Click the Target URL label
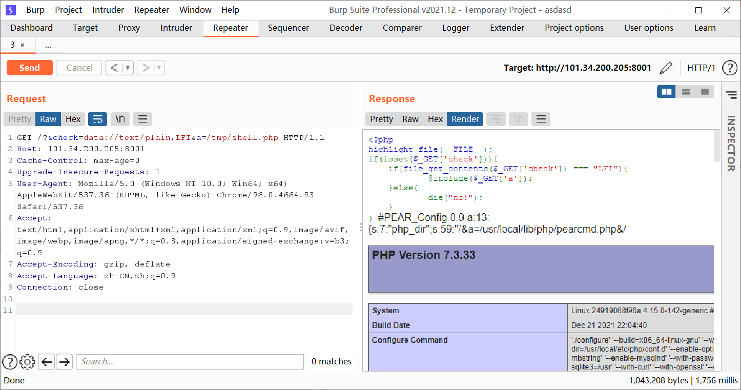The image size is (741, 390). pyautogui.click(x=578, y=68)
